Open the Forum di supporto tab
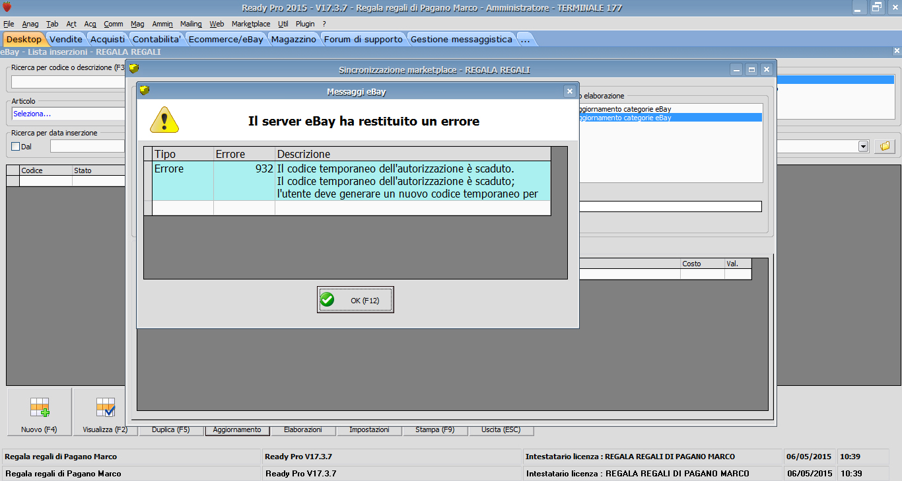 coord(363,39)
